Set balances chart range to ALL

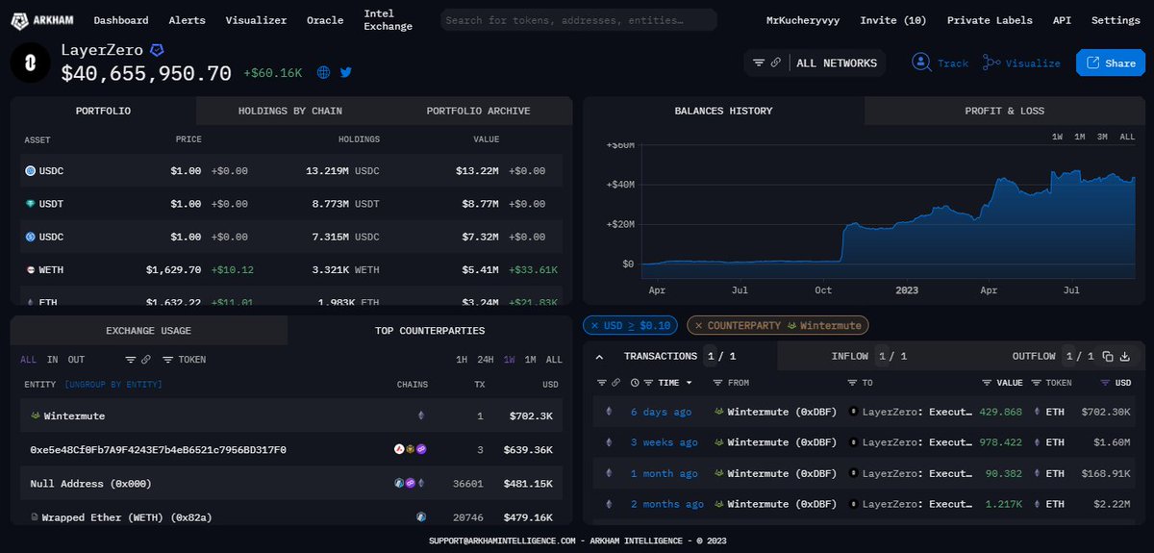pos(1127,138)
